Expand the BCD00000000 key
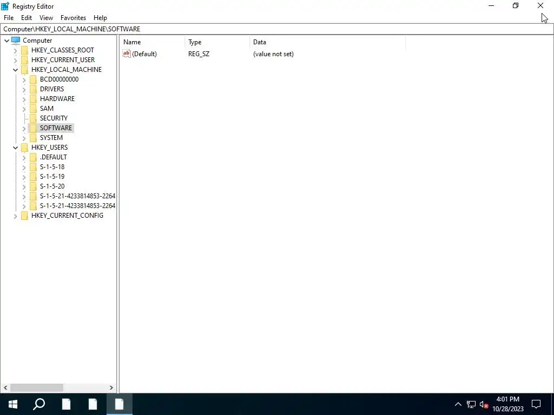554x415 pixels. pyautogui.click(x=24, y=80)
